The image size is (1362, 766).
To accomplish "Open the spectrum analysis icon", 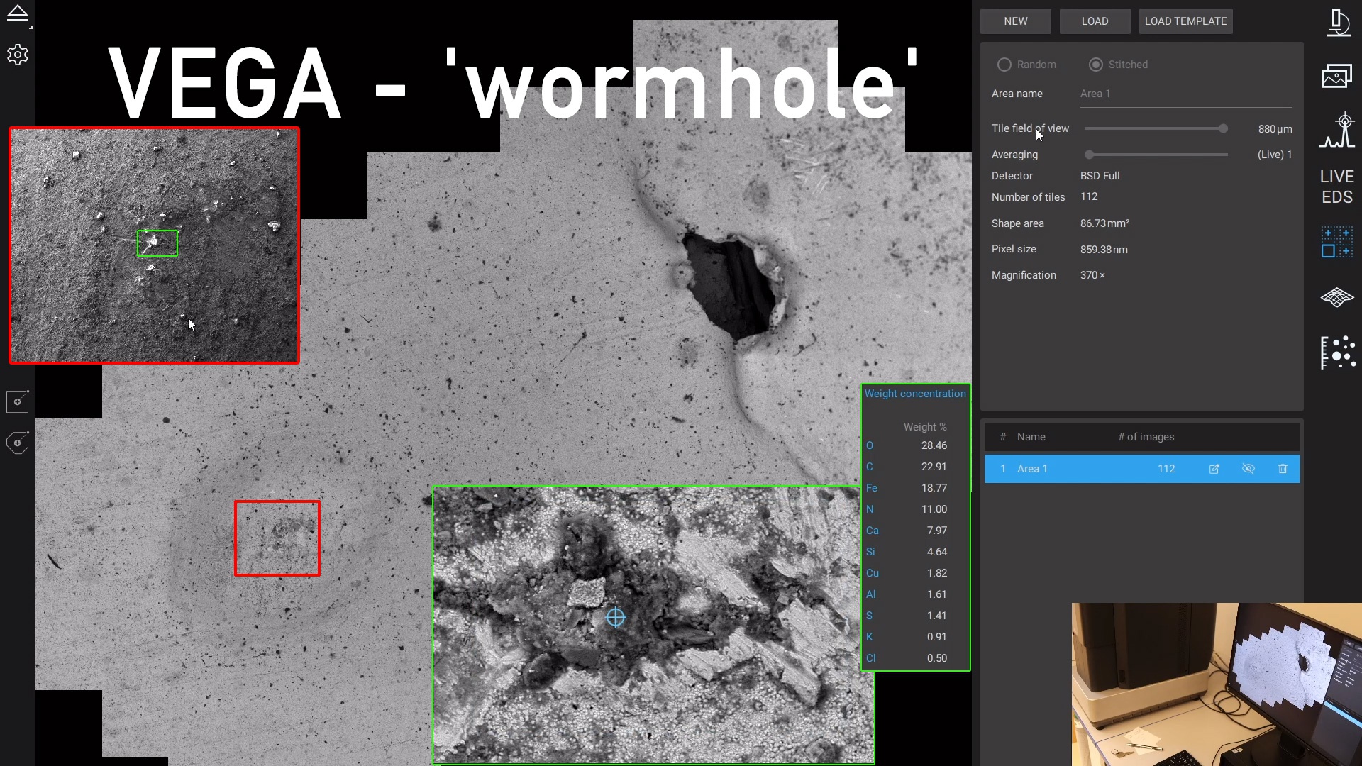I will 1337,131.
